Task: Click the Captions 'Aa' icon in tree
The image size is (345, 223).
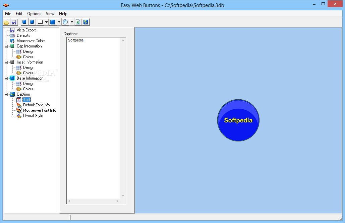Action: pyautogui.click(x=12, y=94)
